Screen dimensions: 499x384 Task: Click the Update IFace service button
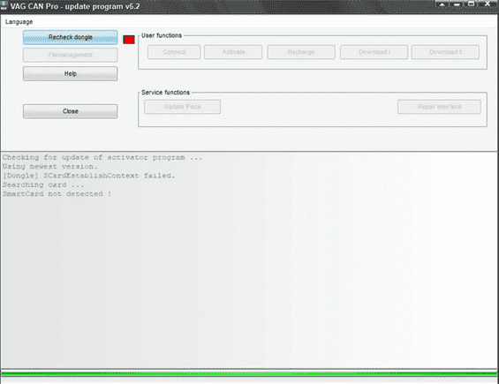(182, 107)
